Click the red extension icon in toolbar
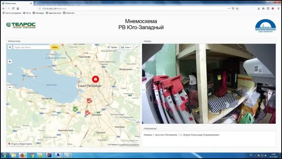Viewport: 282px width, 159px height. (x=273, y=8)
